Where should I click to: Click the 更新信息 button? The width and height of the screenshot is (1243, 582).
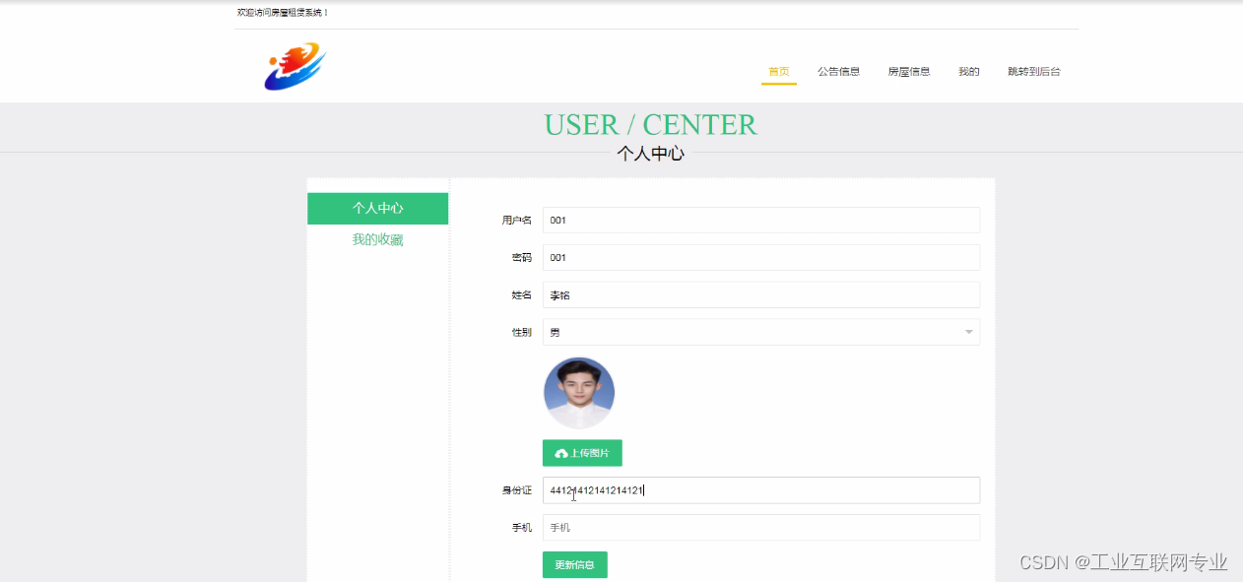[574, 564]
